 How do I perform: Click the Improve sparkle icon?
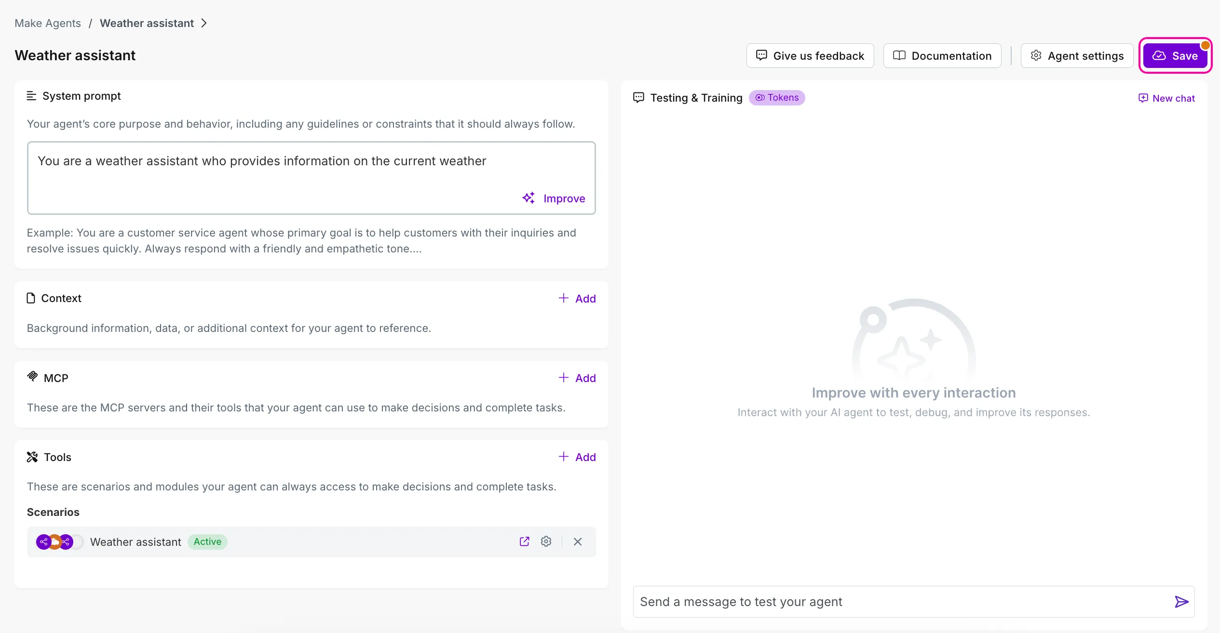point(529,198)
